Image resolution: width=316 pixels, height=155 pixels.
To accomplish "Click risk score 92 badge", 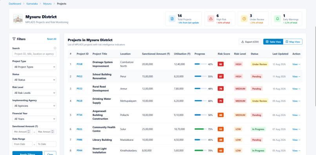I will [x=220, y=64].
